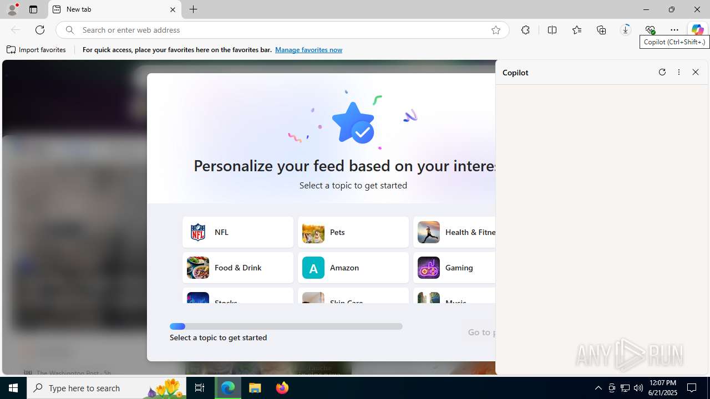
Task: Click the Gaming controller thumbnail
Action: coord(429,268)
